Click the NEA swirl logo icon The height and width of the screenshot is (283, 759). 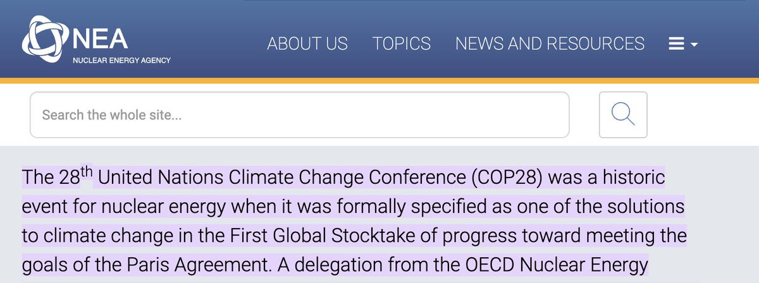click(x=44, y=43)
